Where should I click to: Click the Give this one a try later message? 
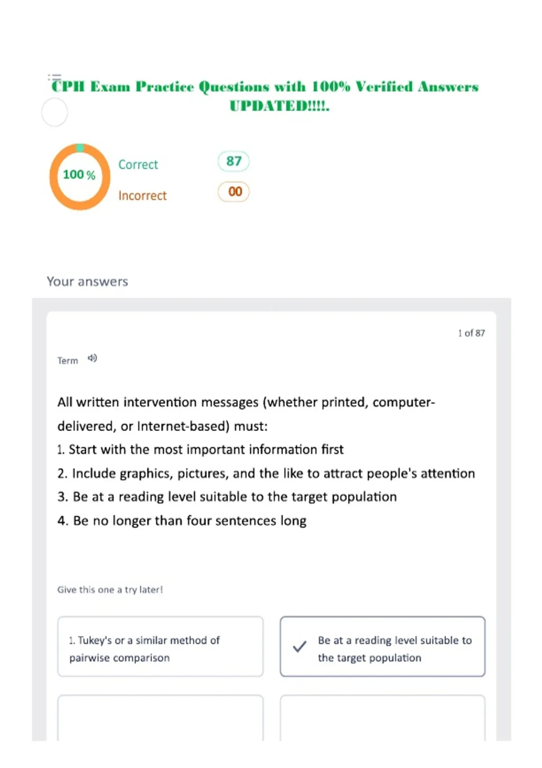point(110,590)
